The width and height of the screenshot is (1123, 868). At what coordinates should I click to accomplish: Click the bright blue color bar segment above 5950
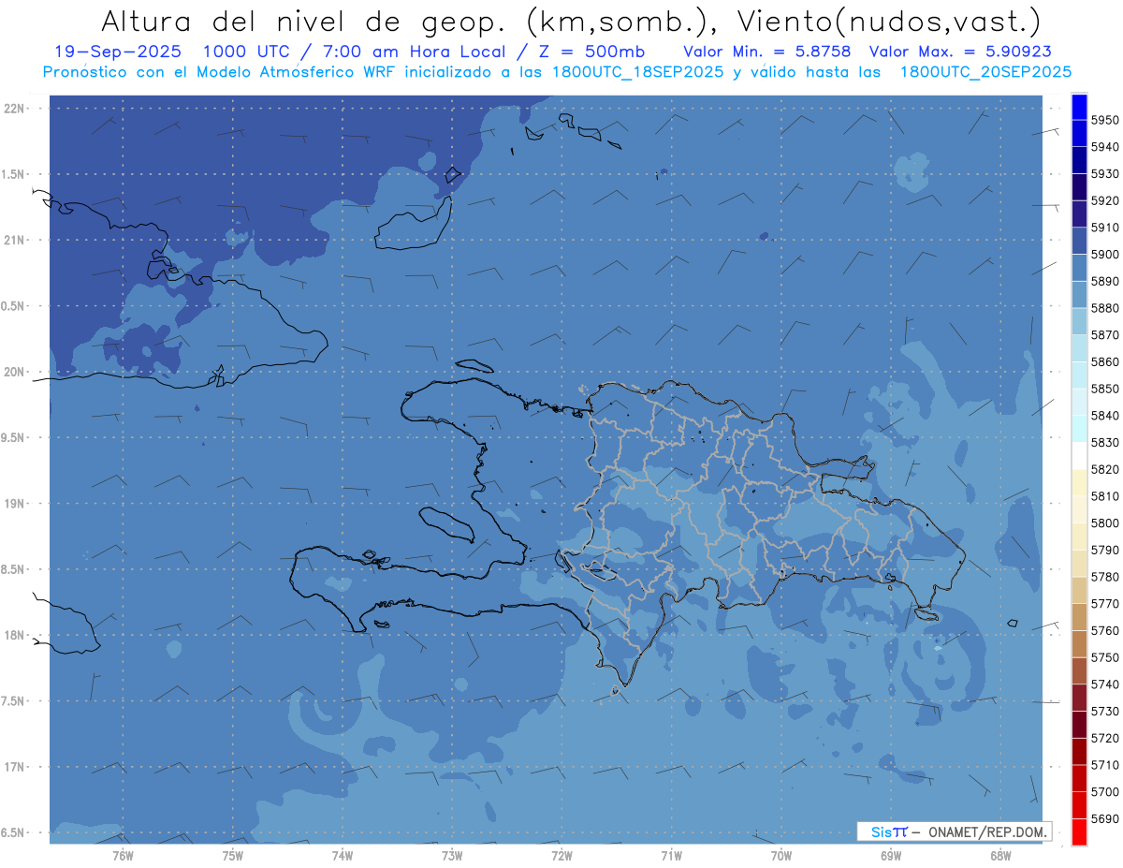tap(1079, 107)
